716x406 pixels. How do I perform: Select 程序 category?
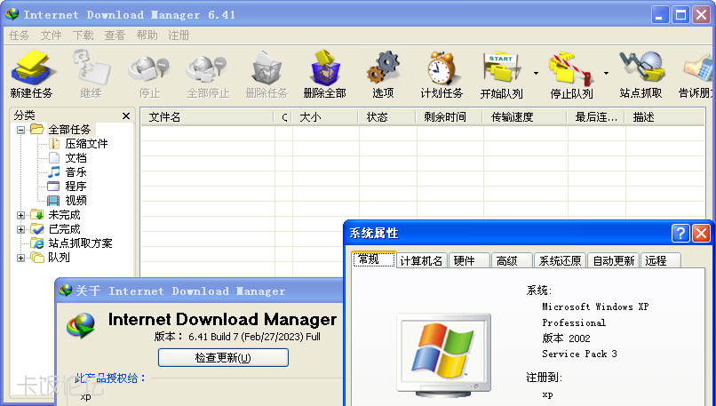click(68, 187)
